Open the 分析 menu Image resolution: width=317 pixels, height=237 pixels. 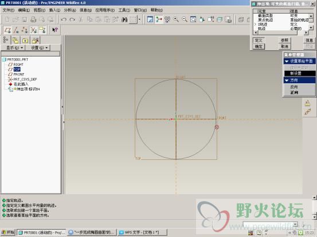(x=70, y=10)
